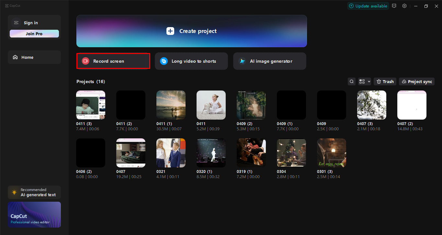Image resolution: width=442 pixels, height=235 pixels.
Task: Open project 0406 (2) thumbnail
Action: 91,153
